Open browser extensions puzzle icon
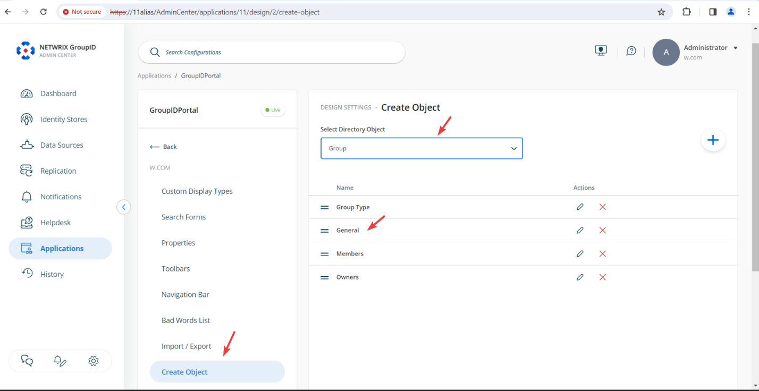Screen dimensions: 759x391 tap(687, 12)
